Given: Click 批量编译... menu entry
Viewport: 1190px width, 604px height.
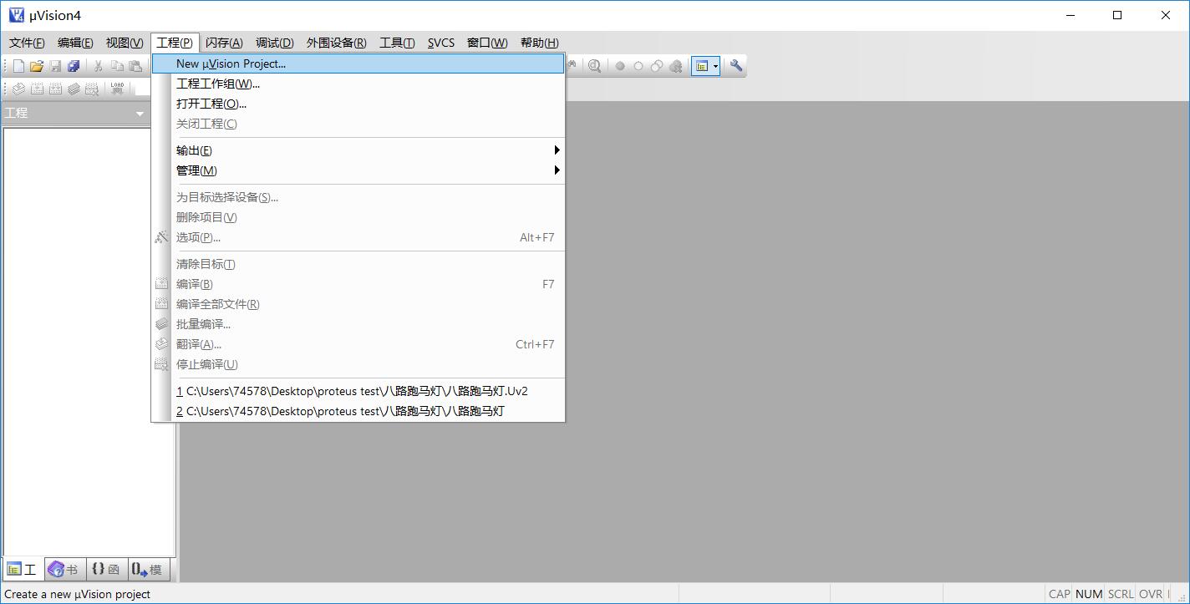Looking at the screenshot, I should [x=358, y=324].
